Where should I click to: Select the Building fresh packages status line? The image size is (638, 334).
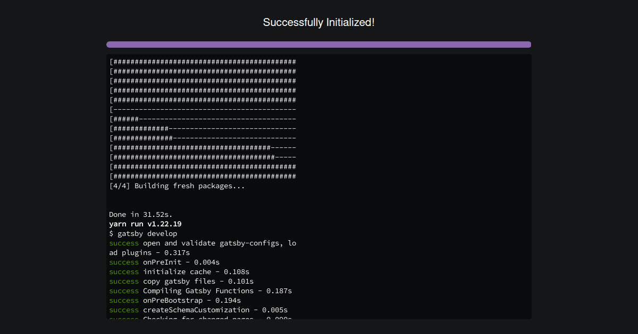[x=177, y=186]
